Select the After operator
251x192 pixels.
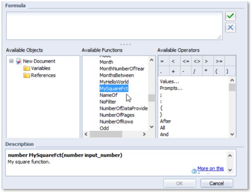click(166, 121)
